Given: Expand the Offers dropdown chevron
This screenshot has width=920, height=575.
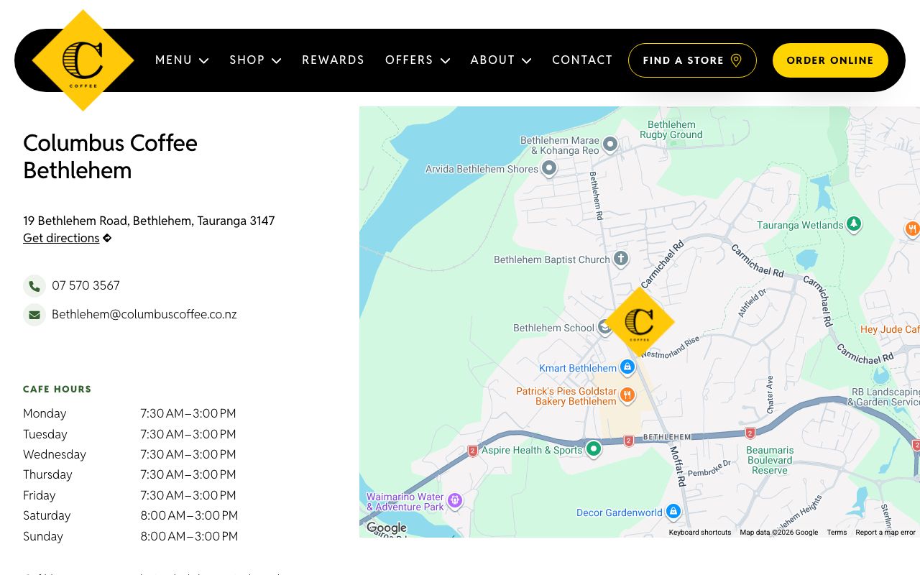Looking at the screenshot, I should pos(445,61).
